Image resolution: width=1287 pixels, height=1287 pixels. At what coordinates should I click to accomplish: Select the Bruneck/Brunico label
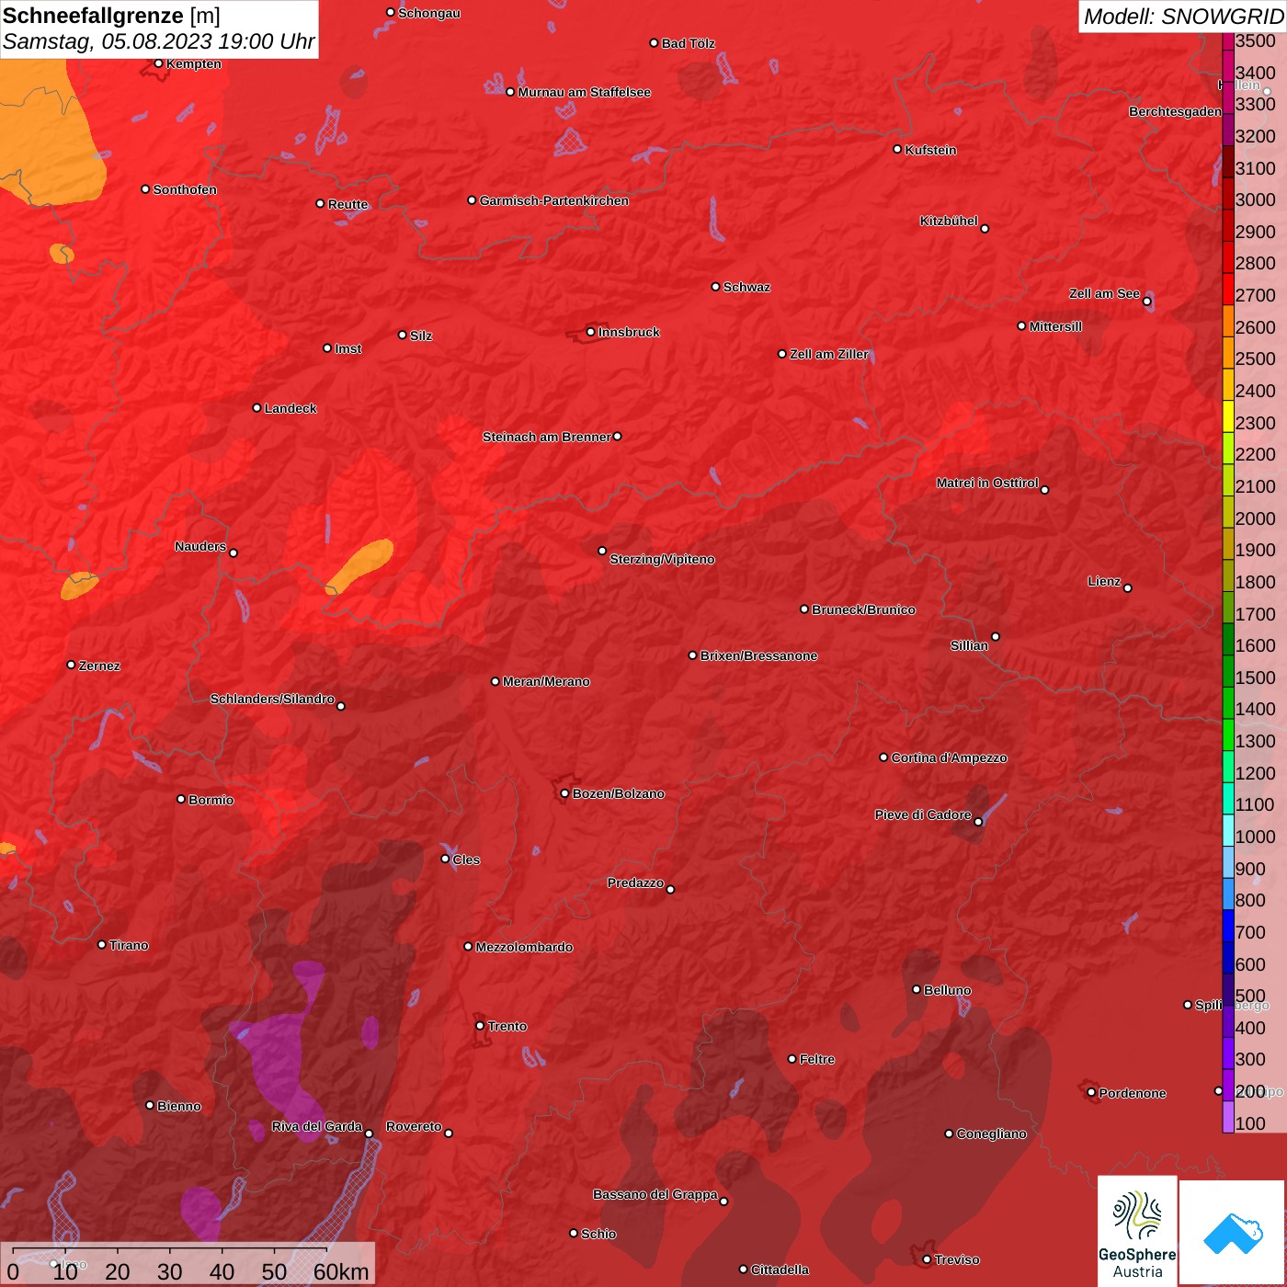(x=863, y=609)
